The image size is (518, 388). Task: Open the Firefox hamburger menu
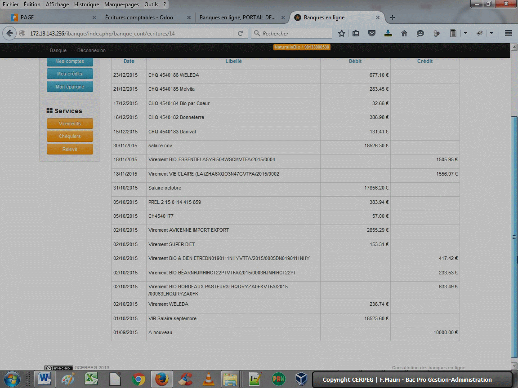509,33
